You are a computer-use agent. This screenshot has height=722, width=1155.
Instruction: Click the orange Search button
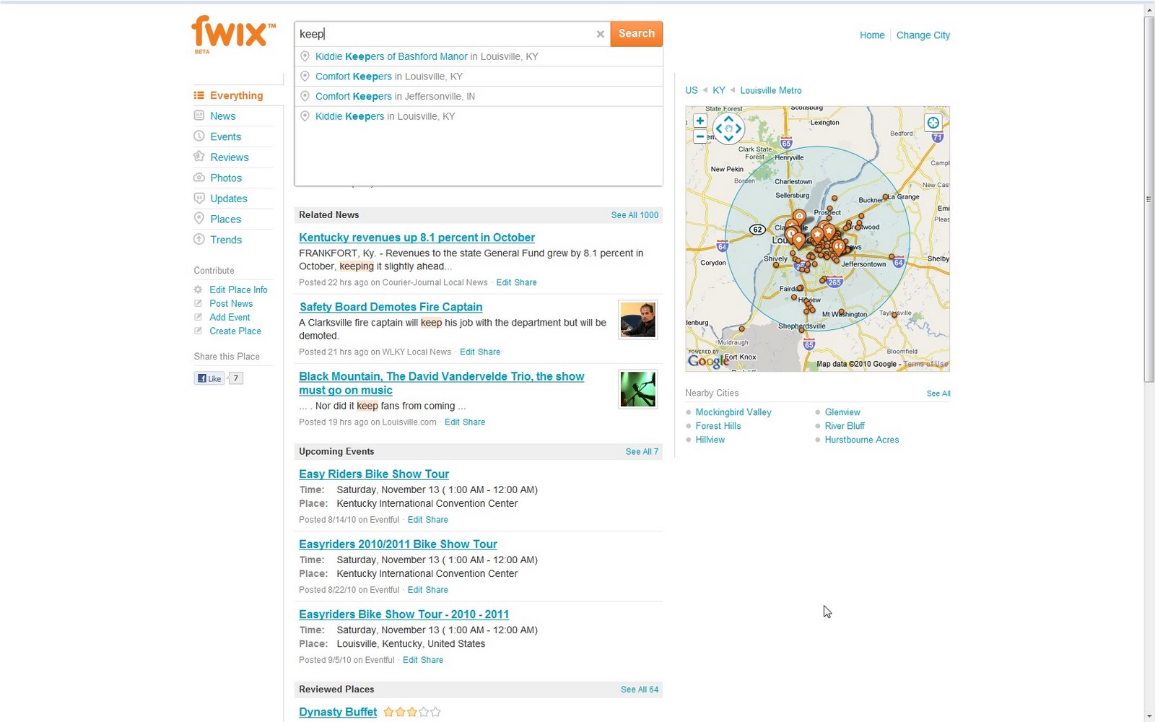pos(636,34)
